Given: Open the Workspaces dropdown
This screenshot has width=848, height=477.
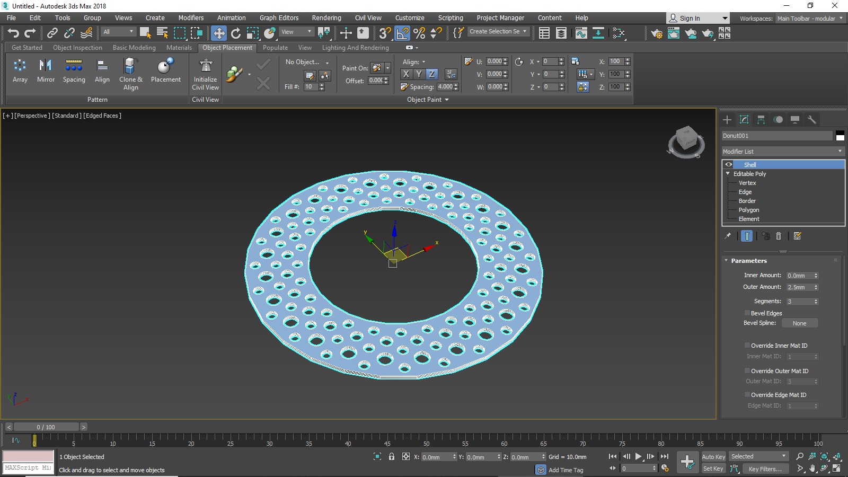Looking at the screenshot, I should [x=810, y=19].
